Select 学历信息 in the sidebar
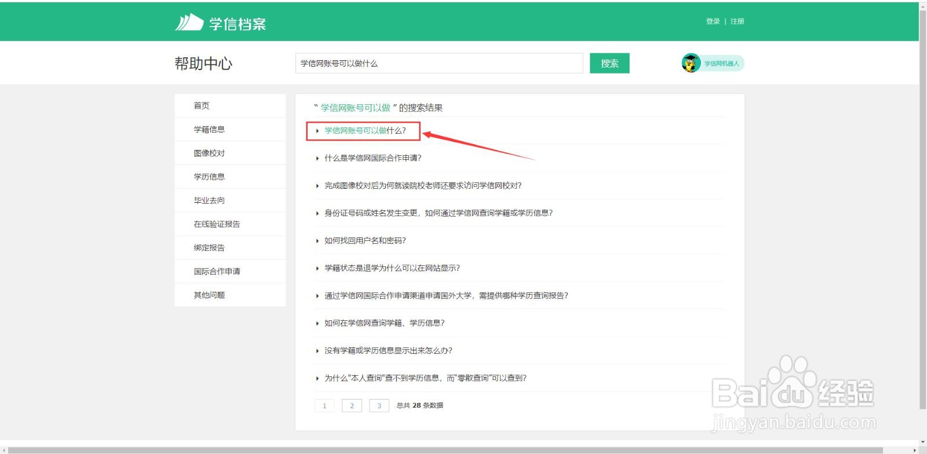 click(230, 177)
